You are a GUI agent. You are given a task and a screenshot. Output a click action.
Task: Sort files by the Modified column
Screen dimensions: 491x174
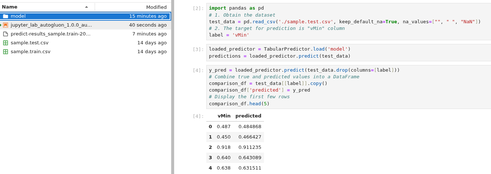tap(156, 7)
